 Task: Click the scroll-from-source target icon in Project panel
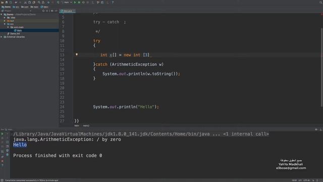click(43, 11)
